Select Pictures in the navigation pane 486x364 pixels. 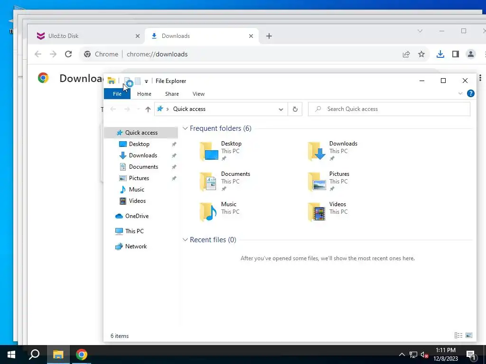(139, 178)
